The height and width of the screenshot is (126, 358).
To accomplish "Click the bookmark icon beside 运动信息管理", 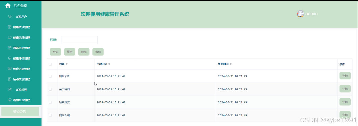I will pyautogui.click(x=10, y=79).
